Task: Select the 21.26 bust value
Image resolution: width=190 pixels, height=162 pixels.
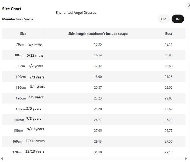Action: (168, 77)
